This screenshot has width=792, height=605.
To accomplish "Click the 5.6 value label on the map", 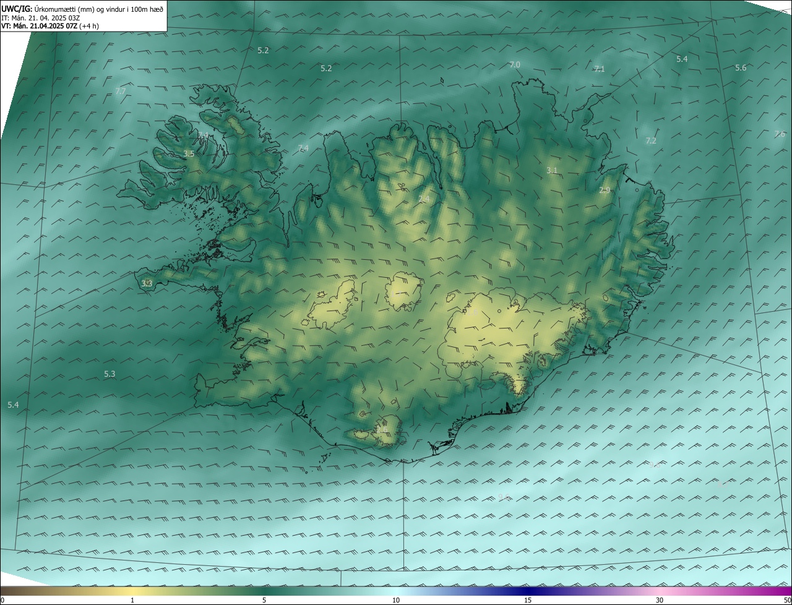I will [741, 68].
